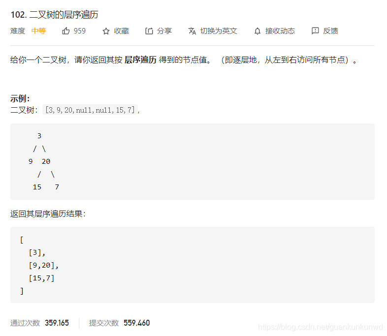Viewport: 387px width, 336px height.
Task: Click the thumbs-up like icon
Action: (x=65, y=31)
